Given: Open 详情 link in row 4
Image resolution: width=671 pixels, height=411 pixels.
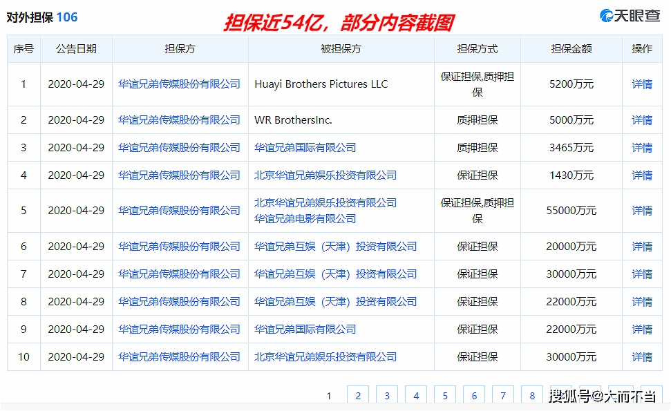Looking at the screenshot, I should click(642, 175).
